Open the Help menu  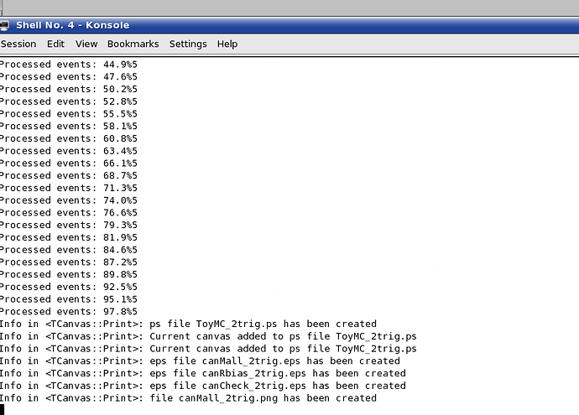coord(227,44)
